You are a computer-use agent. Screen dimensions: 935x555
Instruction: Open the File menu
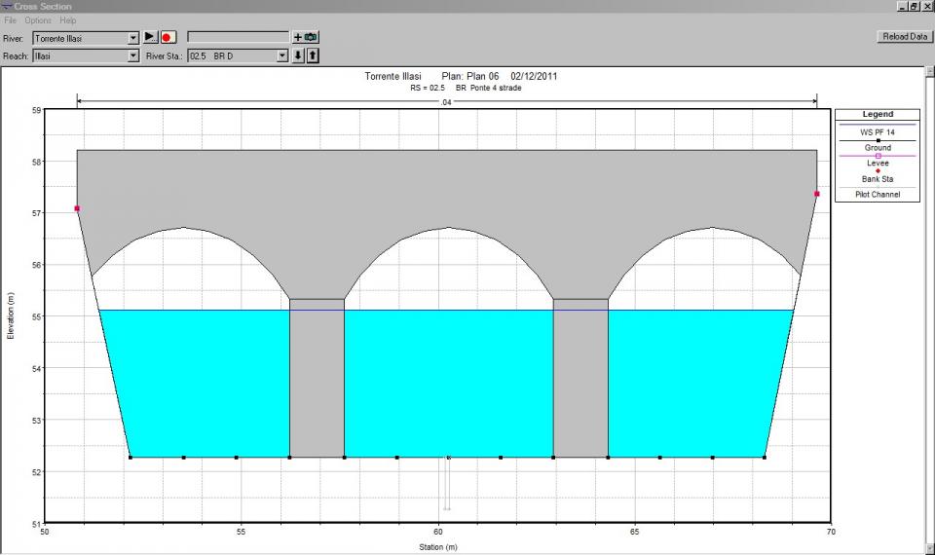(11, 20)
